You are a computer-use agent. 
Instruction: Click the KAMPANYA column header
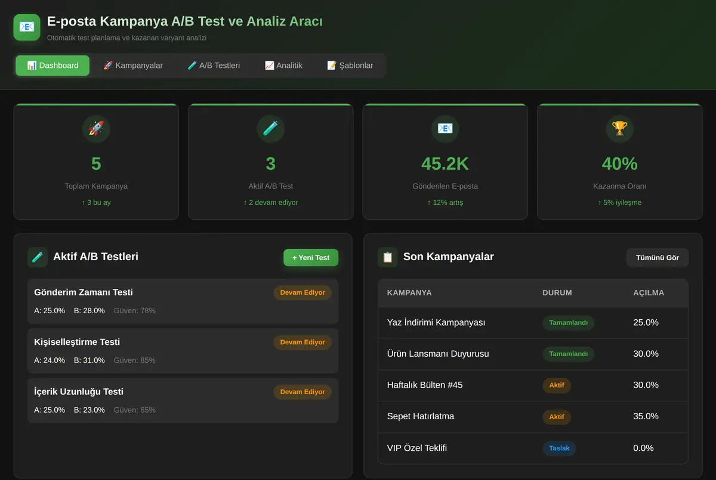pyautogui.click(x=409, y=292)
